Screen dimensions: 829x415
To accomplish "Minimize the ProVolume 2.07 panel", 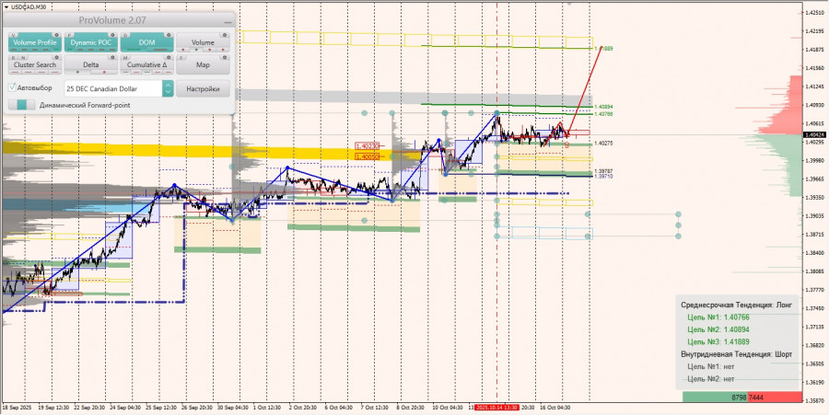I will pyautogui.click(x=228, y=22).
